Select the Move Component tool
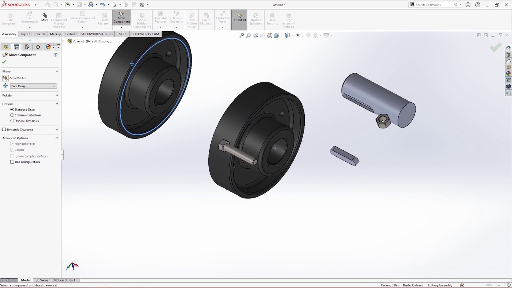The image size is (512, 288). tap(122, 18)
